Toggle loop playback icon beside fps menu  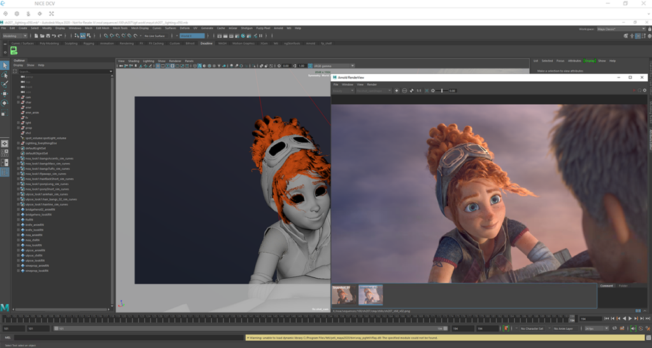(614, 328)
